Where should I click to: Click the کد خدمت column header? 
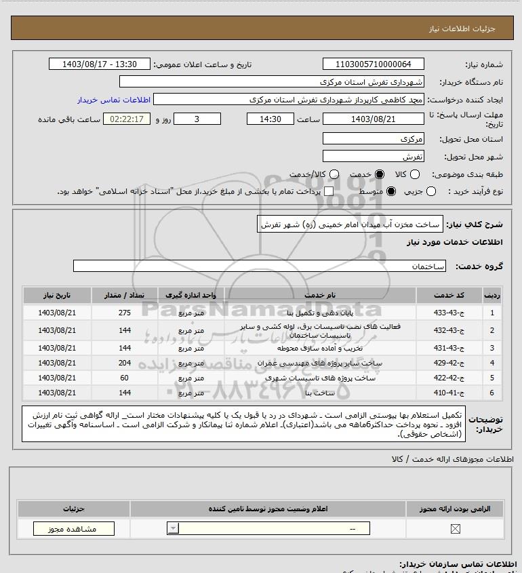449,295
